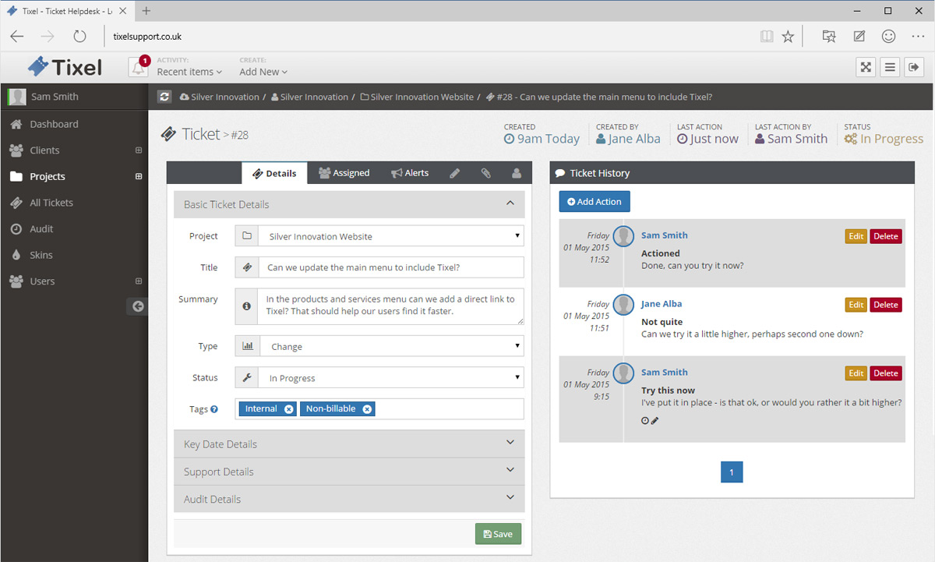Click browser back arrow
Image resolution: width=935 pixels, height=562 pixels.
pyautogui.click(x=17, y=36)
